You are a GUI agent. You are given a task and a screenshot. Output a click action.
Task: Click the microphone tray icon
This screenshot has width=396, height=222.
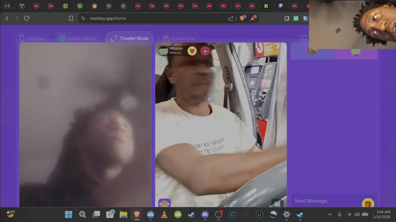tap(340, 214)
